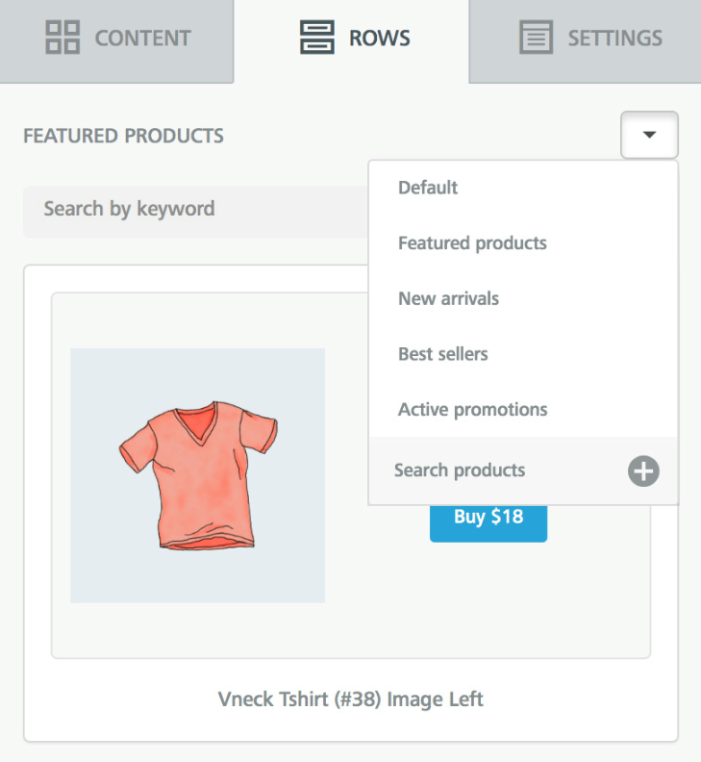The image size is (701, 762).
Task: Choose the Best sellers option
Action: [x=442, y=354]
